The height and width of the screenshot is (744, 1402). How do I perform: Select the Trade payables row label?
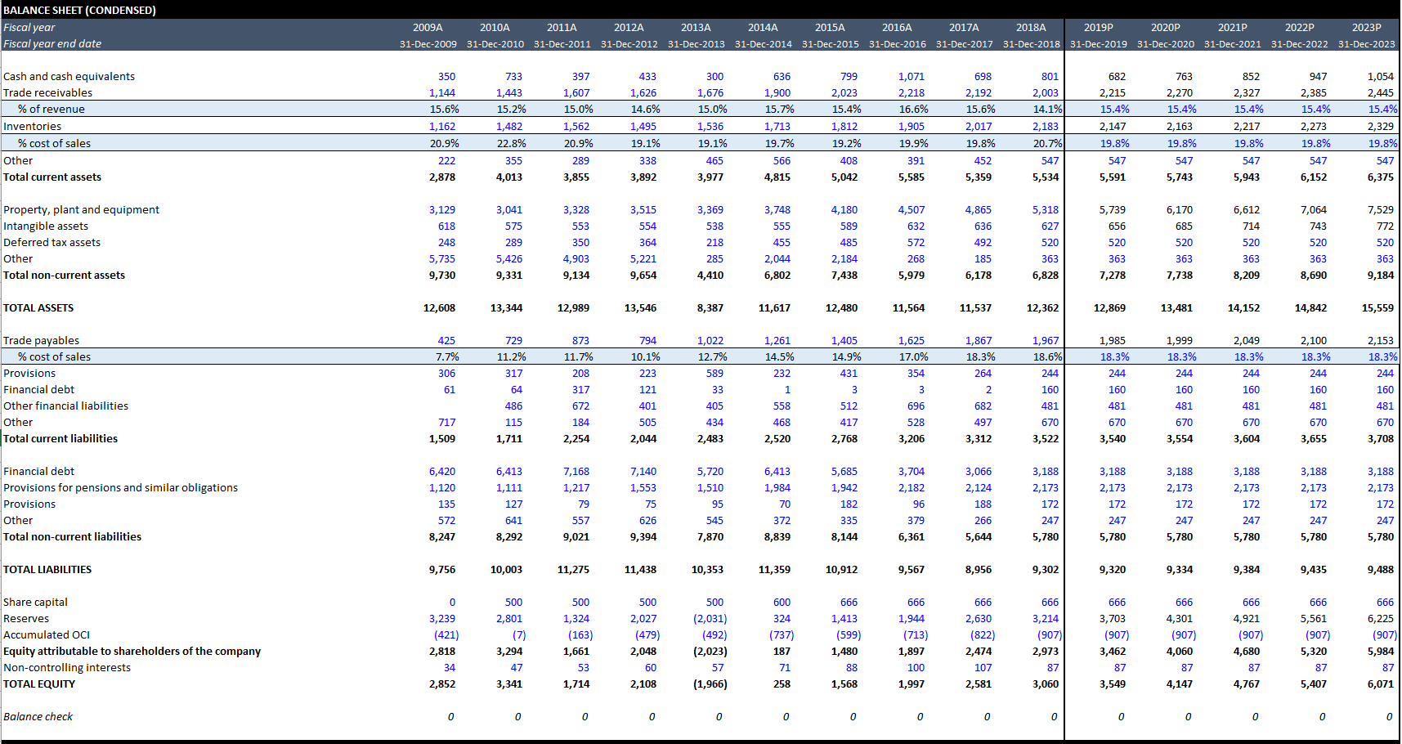41,341
